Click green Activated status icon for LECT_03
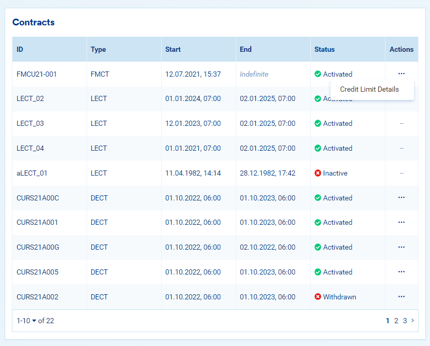 click(x=318, y=124)
